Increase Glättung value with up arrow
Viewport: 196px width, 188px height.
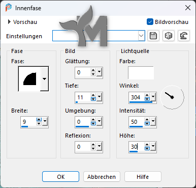pos(93,70)
